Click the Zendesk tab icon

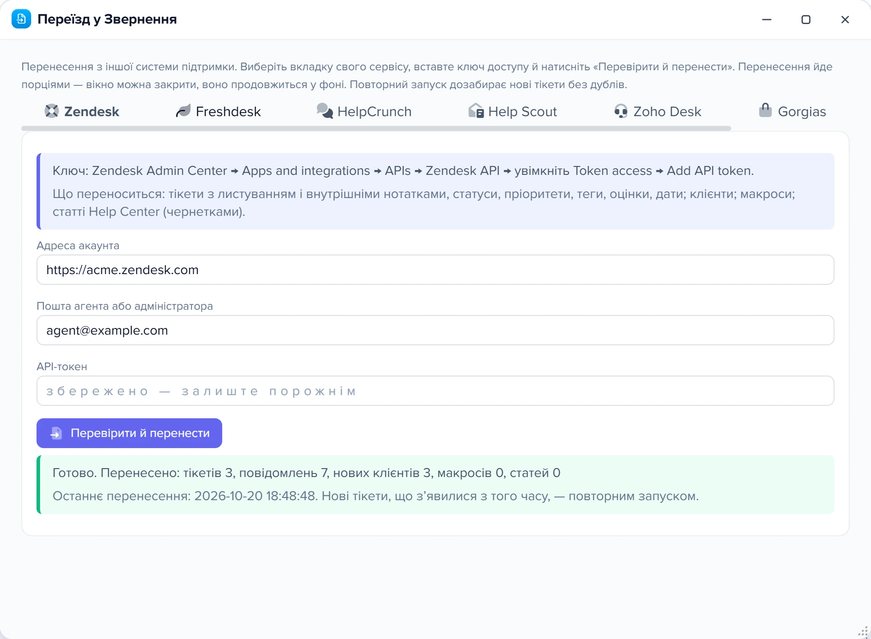pos(52,111)
